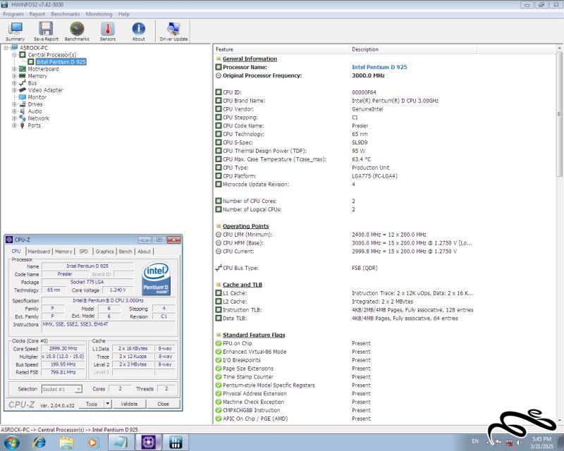Click the Tools button in CPU-Z
The width and height of the screenshot is (564, 451).
(x=92, y=404)
